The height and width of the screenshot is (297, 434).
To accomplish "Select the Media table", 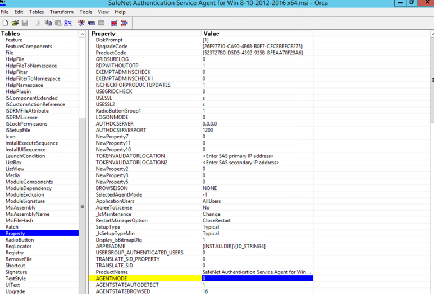I will 12,175.
